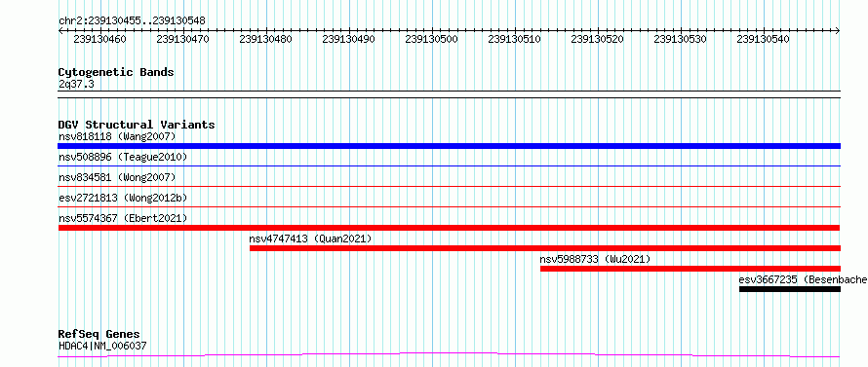This screenshot has width=868, height=367.
Task: Select the red nsv4747413 variant bar
Action: coord(545,248)
